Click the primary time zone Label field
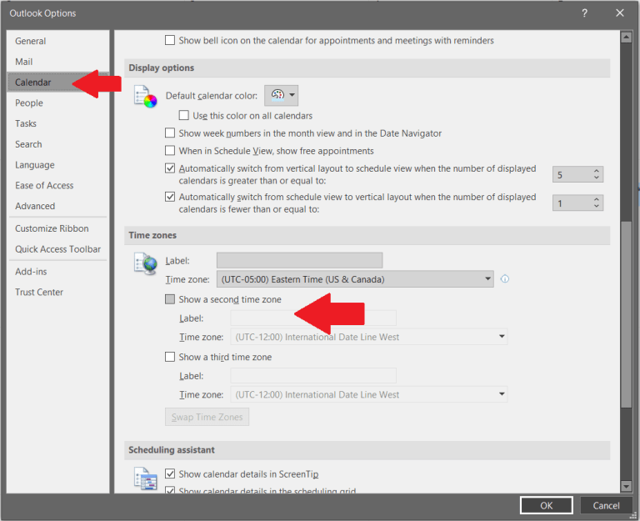Screen dimensions: 640x521 point(300,260)
